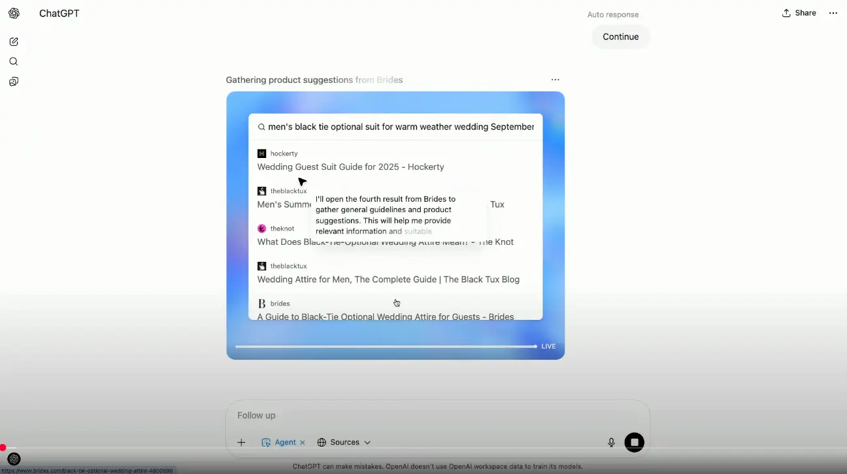The image size is (847, 474).
Task: Click the ChatGPT title text
Action: click(x=59, y=14)
